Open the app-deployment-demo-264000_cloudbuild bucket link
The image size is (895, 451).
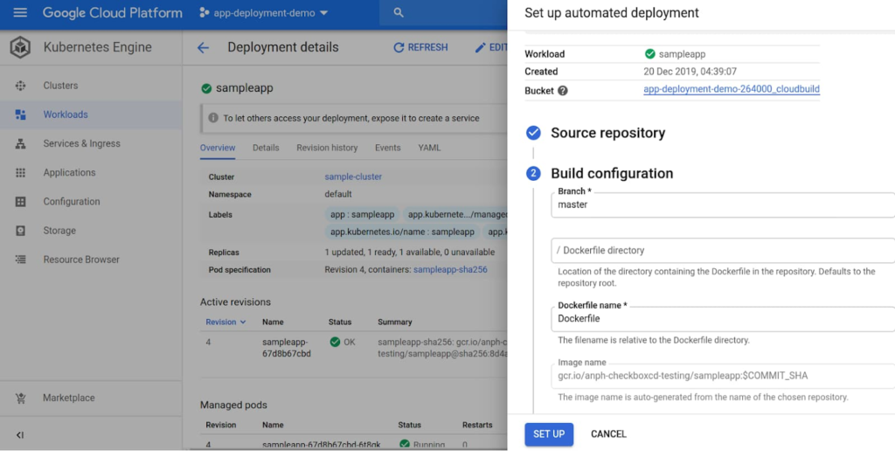click(x=732, y=89)
